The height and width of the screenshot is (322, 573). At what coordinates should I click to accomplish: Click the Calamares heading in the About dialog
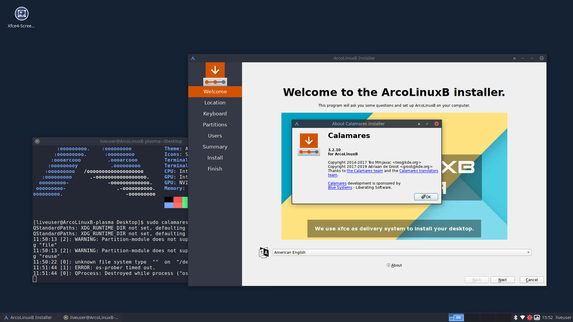[x=349, y=136]
